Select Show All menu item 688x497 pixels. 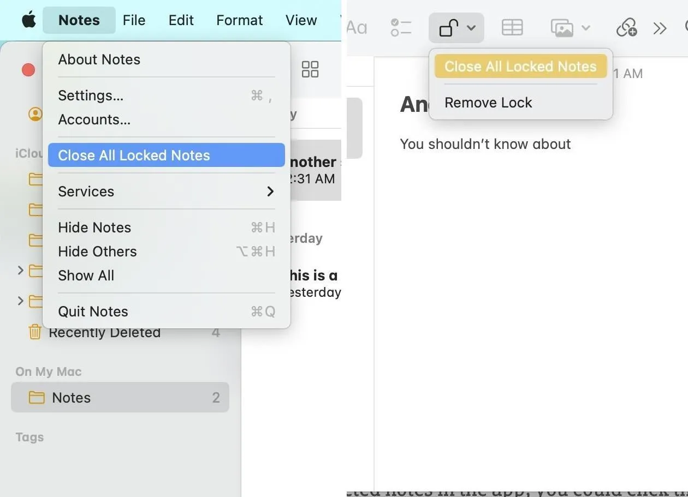167,276
